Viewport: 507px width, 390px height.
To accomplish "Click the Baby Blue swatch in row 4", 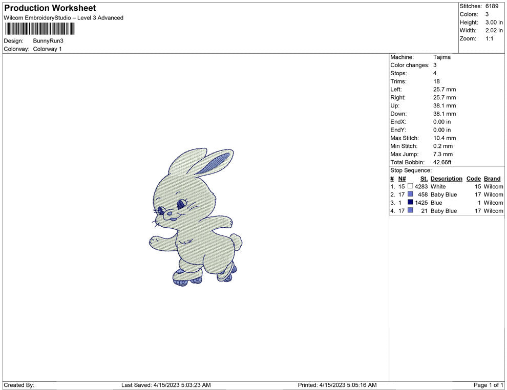I will tap(410, 210).
